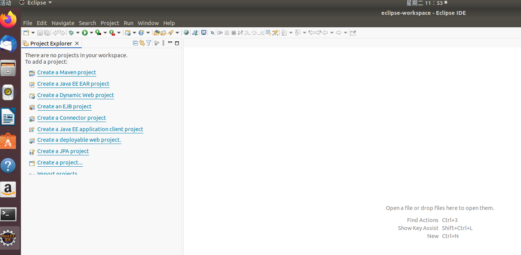The height and width of the screenshot is (255, 521).
Task: Click the Terminate stop square icon
Action: pyautogui.click(x=234, y=33)
